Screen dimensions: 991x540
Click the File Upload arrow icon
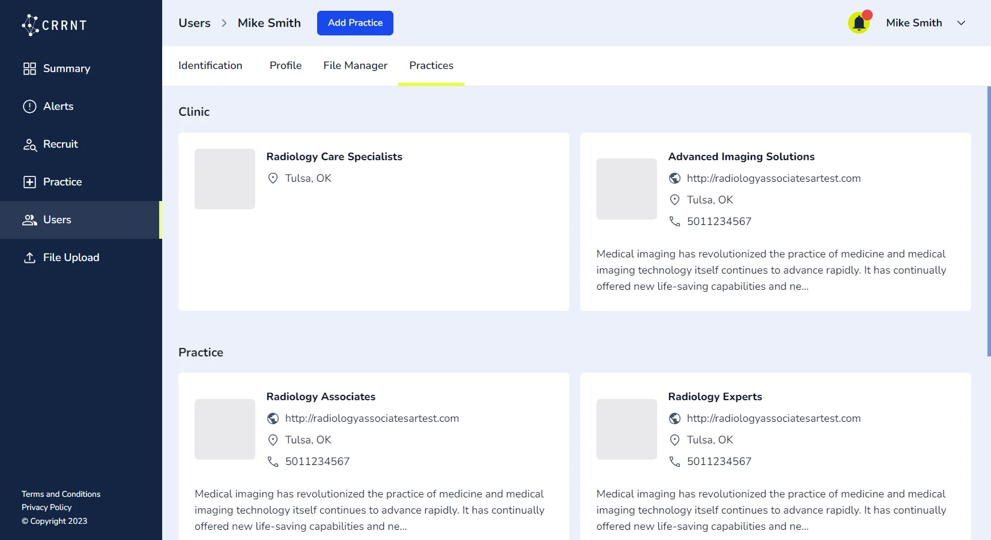(x=29, y=258)
